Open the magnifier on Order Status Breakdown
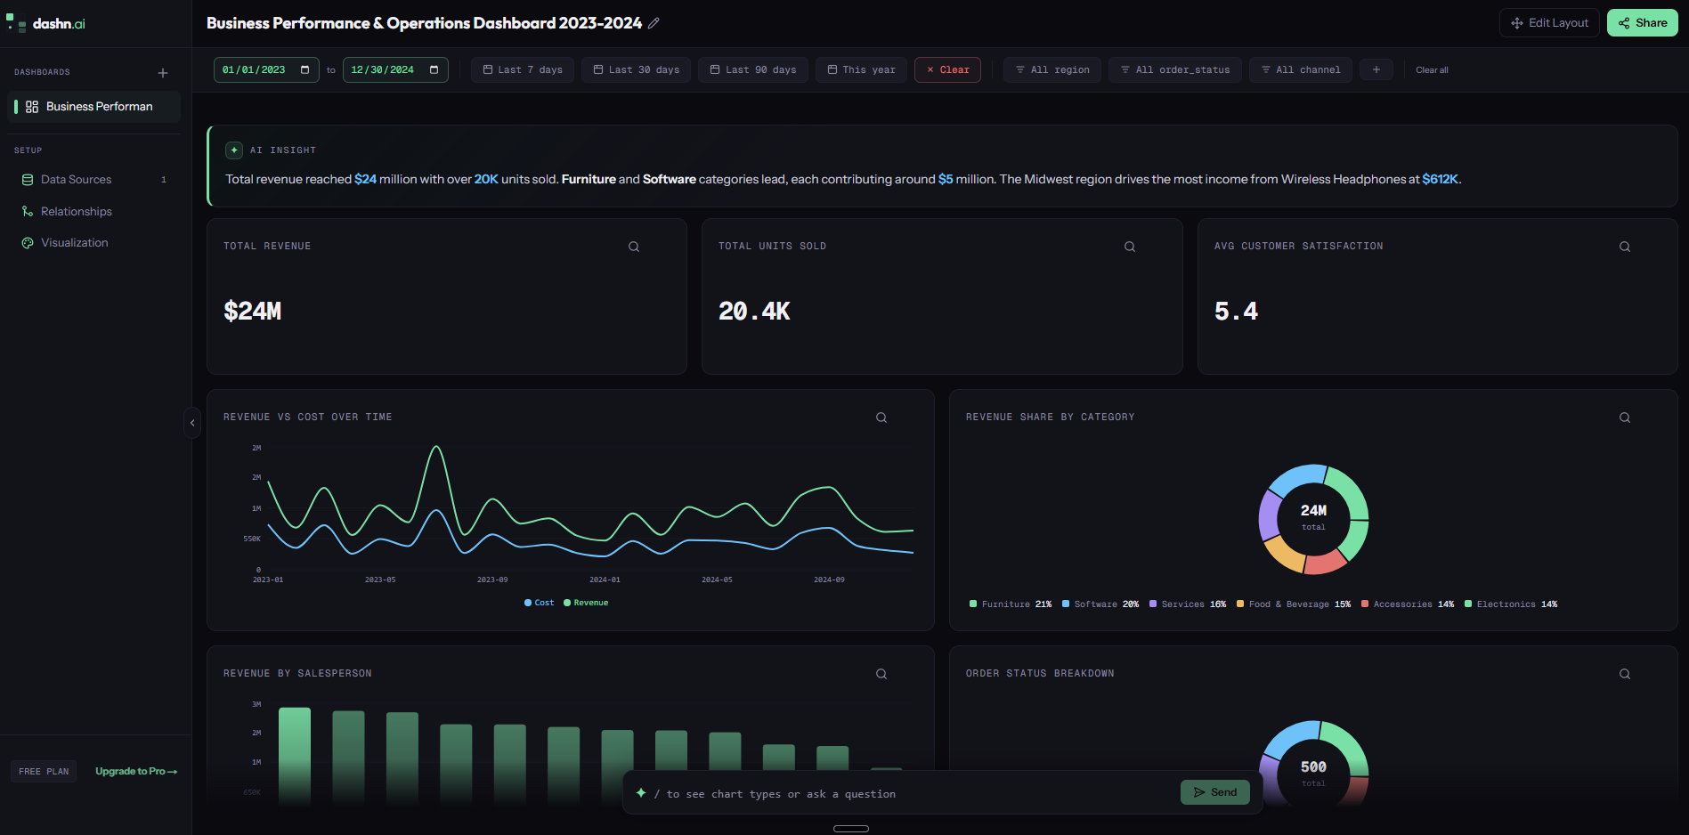Screen dimensions: 1689x835 click(1624, 674)
